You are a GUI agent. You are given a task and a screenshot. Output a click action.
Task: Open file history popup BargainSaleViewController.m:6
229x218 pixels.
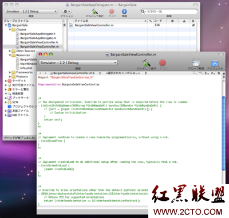coord(75,73)
